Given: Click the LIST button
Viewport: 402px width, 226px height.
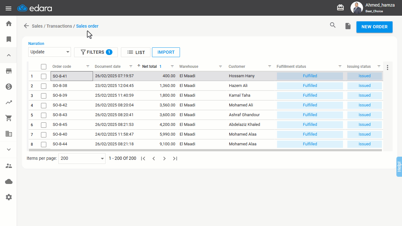Looking at the screenshot, I should click(x=136, y=52).
